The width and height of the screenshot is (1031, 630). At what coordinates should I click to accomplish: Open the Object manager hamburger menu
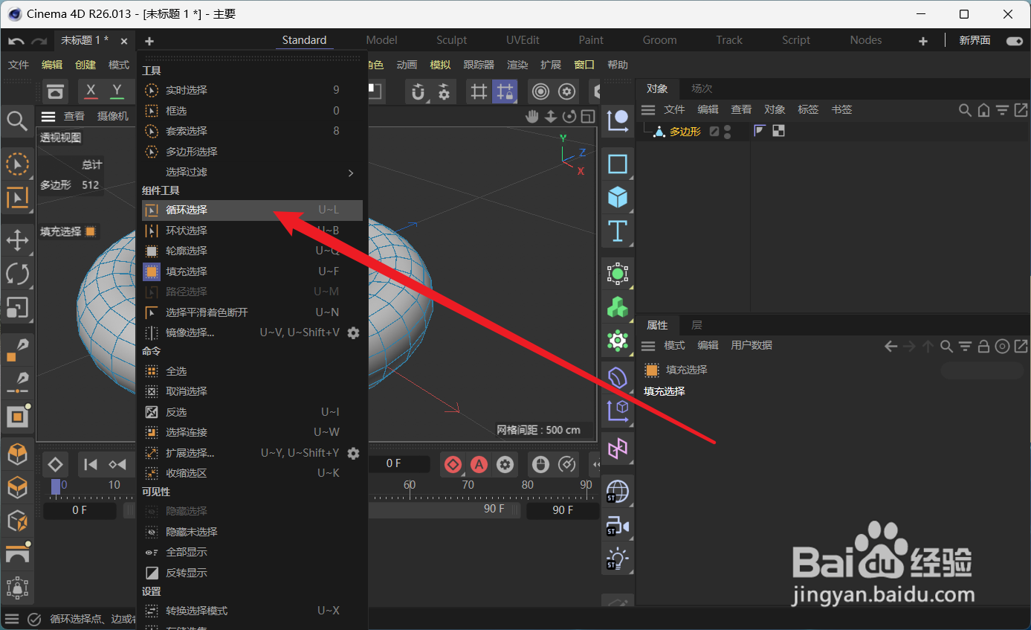tap(648, 110)
